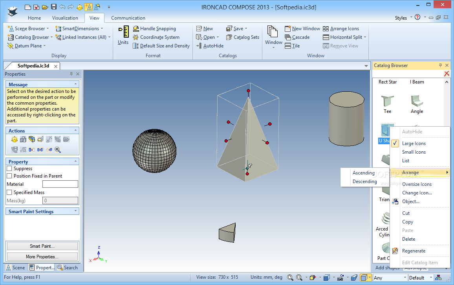Expand the SmartDimensions dropdown
The width and height of the screenshot is (454, 285).
coord(102,29)
